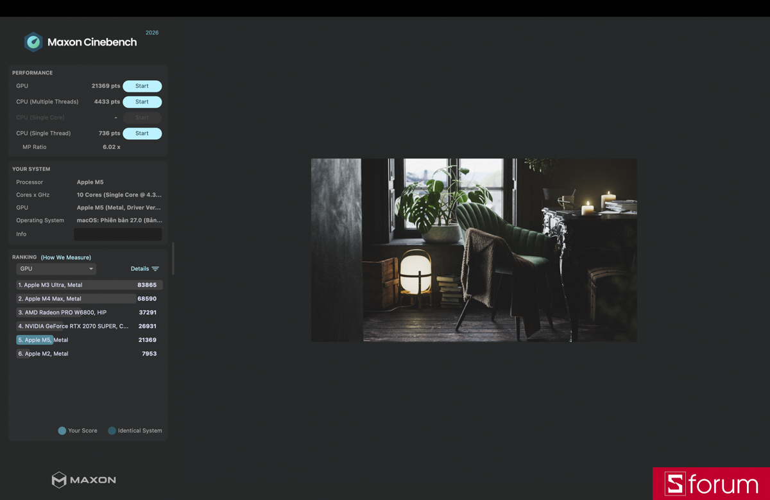Viewport: 770px width, 500px height.
Task: Select the Apple M5, Metal ranking row
Action: pos(89,340)
